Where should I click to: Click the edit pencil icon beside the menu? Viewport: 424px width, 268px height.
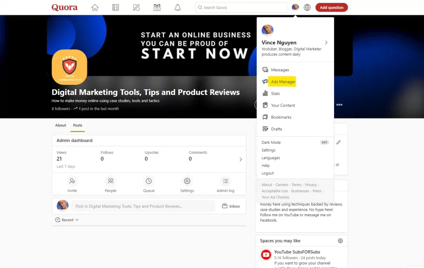coord(339,142)
